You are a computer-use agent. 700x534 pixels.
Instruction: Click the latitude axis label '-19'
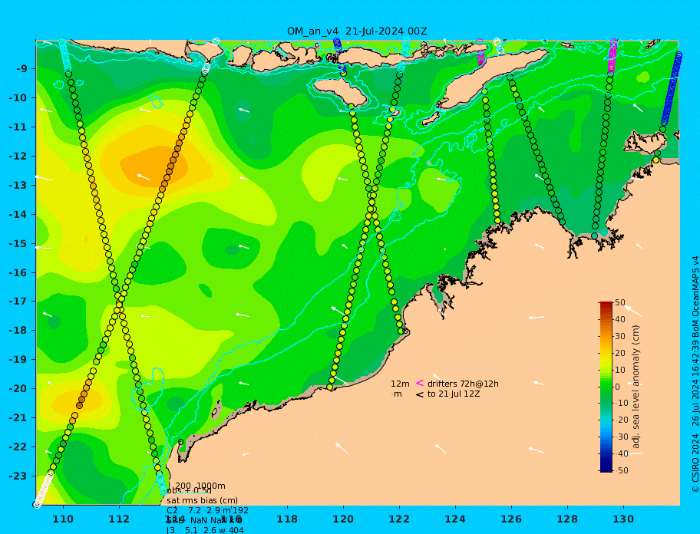18,360
